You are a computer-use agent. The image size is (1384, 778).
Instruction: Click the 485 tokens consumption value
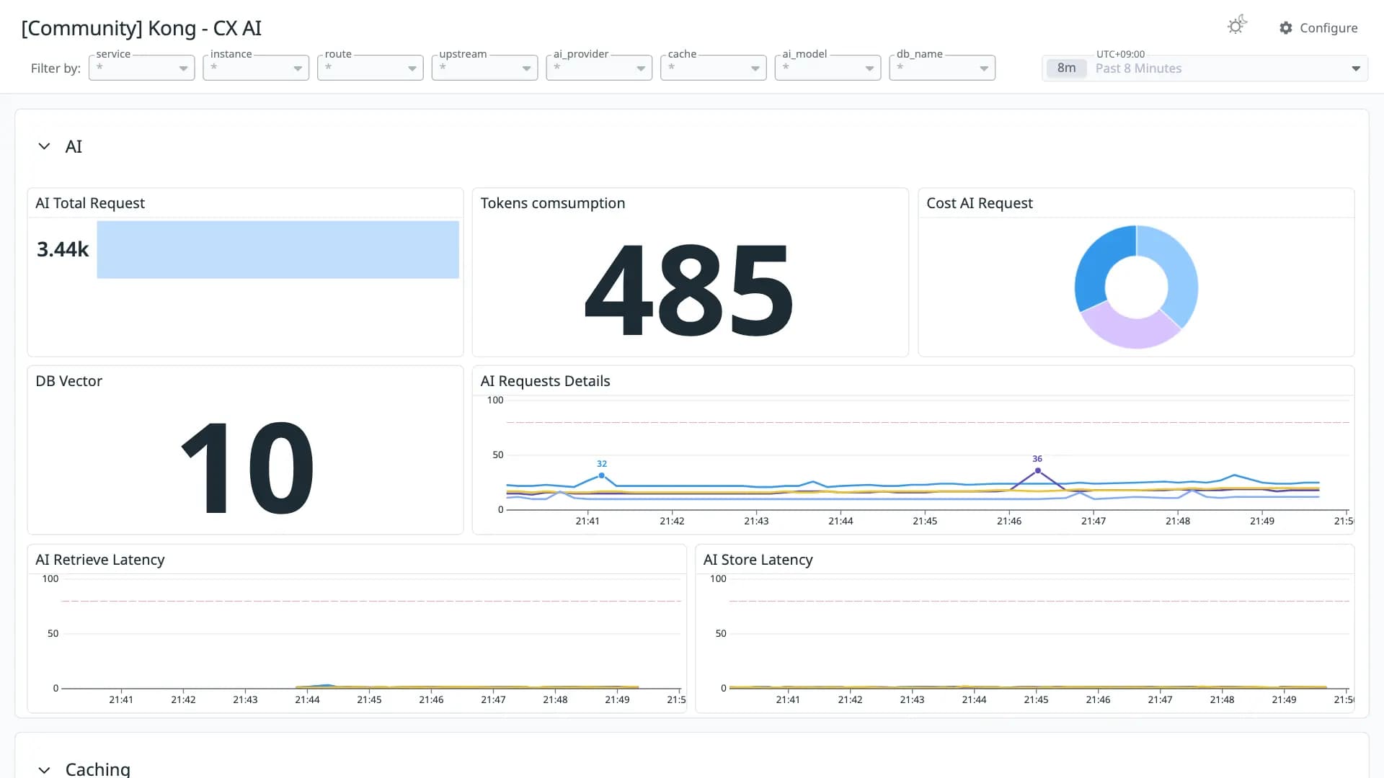(689, 290)
